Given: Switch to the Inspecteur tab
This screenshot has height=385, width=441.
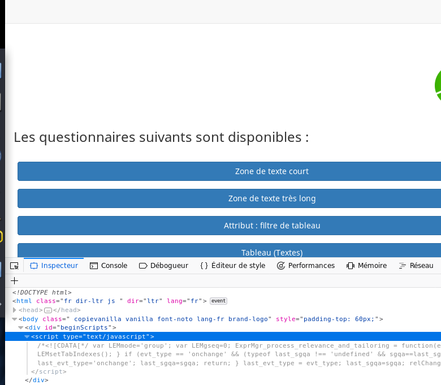Looking at the screenshot, I should tap(54, 266).
